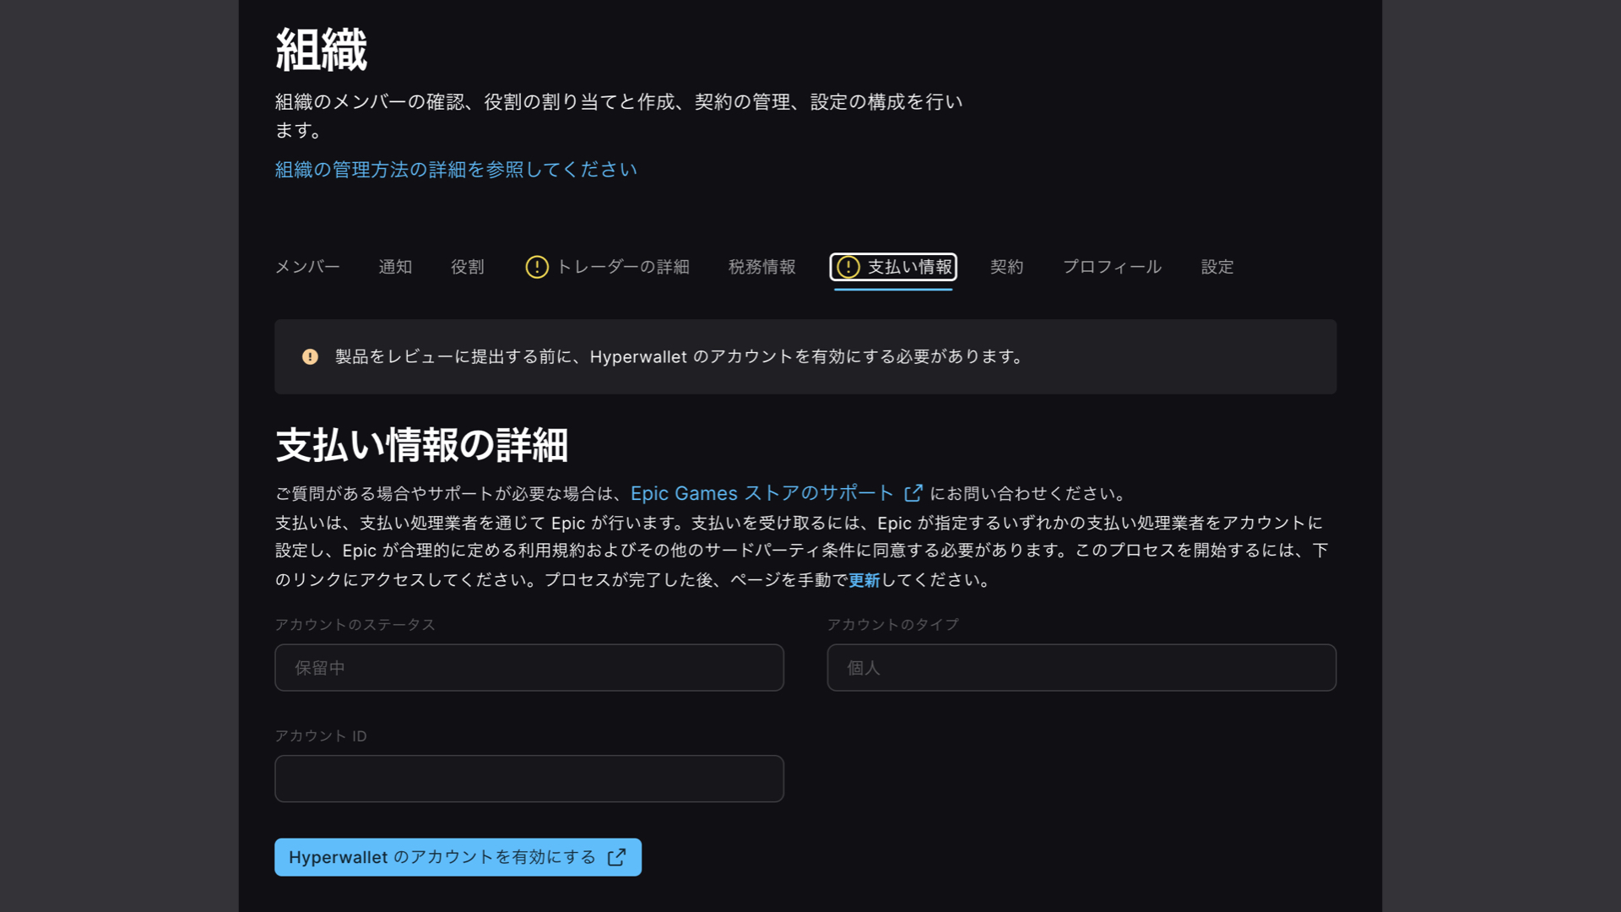Click the 更新 link in the description
This screenshot has height=912, width=1621.
pyautogui.click(x=864, y=580)
